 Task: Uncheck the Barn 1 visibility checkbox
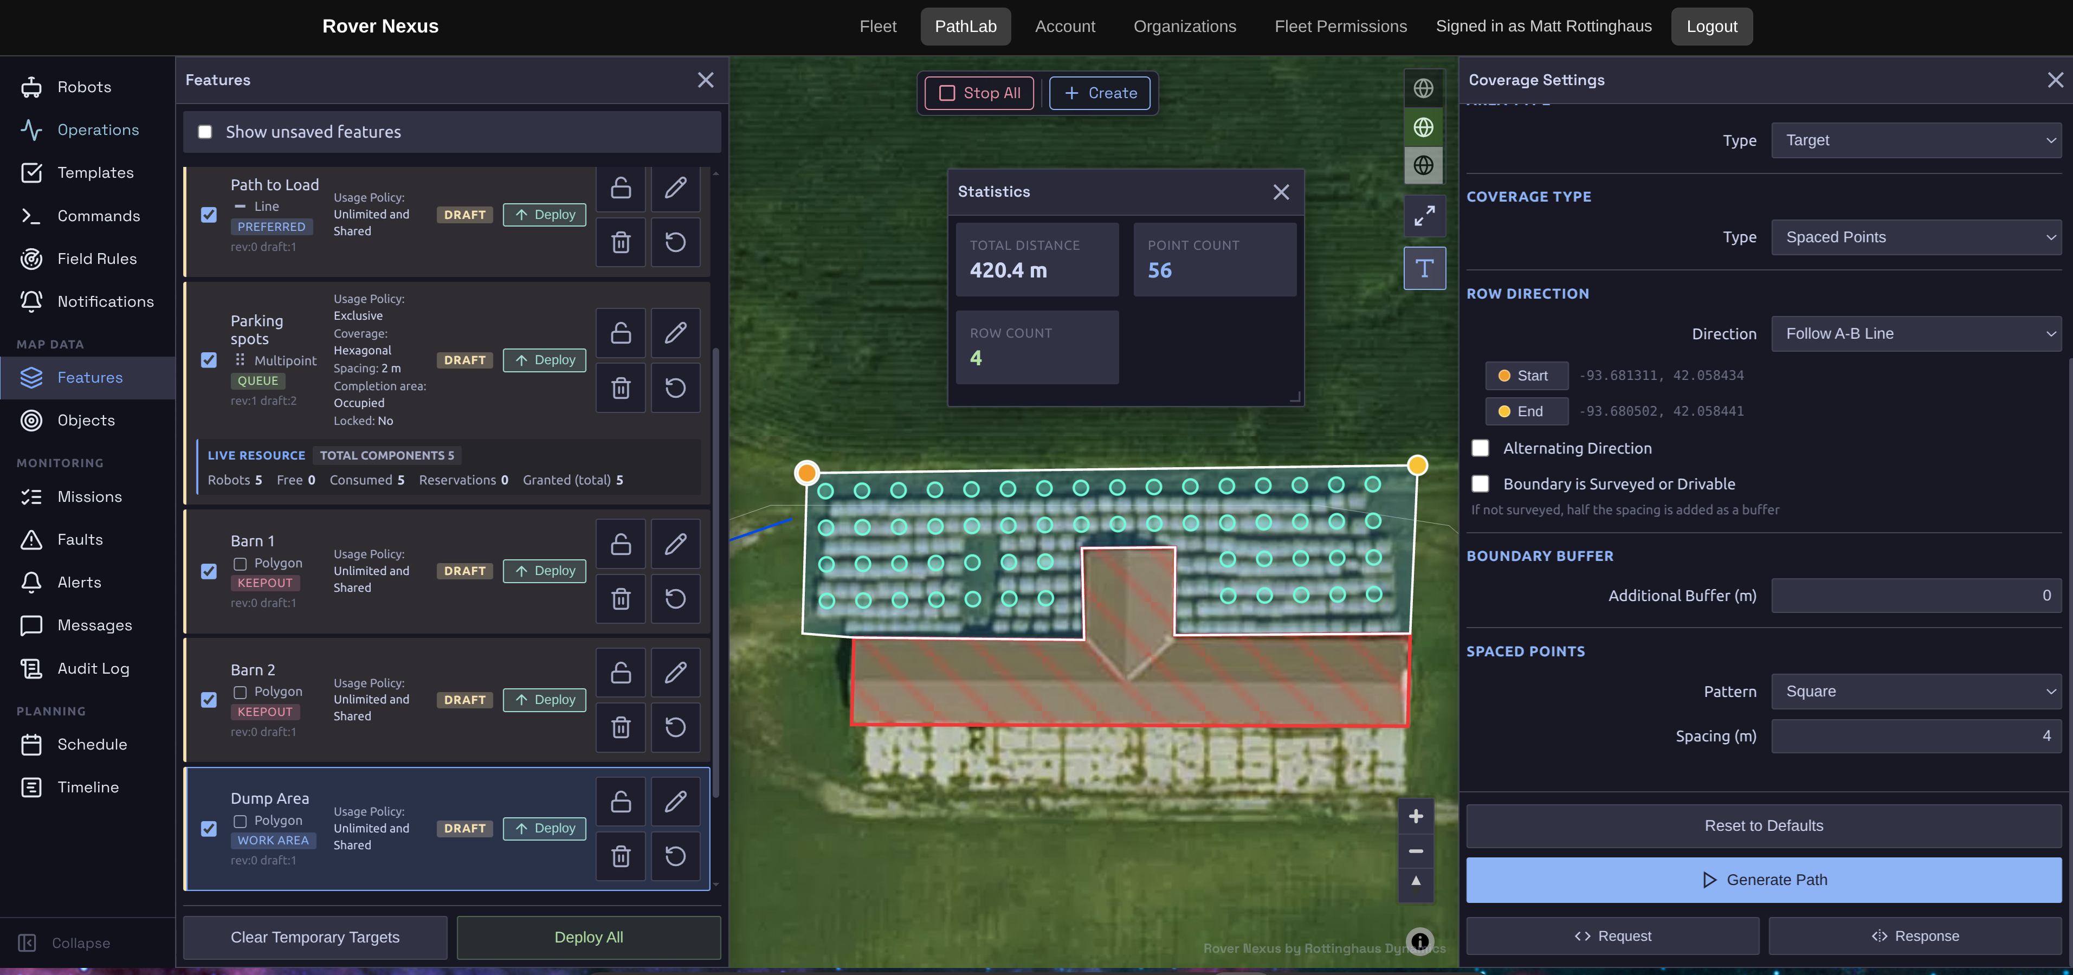coord(209,571)
